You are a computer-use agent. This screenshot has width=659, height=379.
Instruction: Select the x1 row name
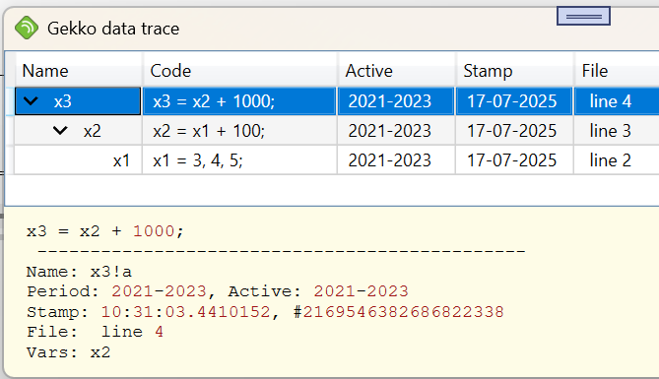(x=121, y=160)
